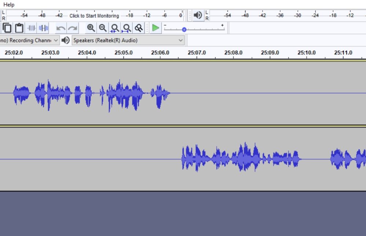
Task: Select the Fit Project to Width icon
Action: (127, 27)
